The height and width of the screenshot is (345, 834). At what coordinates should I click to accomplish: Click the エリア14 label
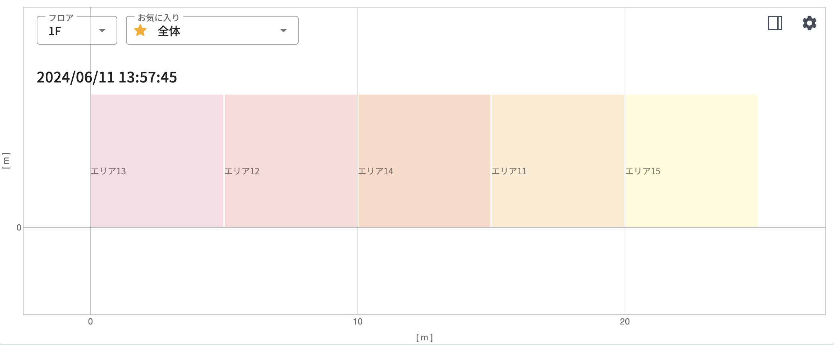click(376, 171)
